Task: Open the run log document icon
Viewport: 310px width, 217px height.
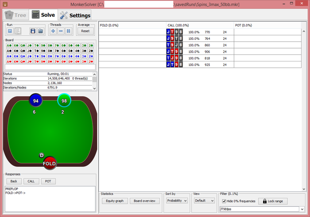Action: point(18,31)
